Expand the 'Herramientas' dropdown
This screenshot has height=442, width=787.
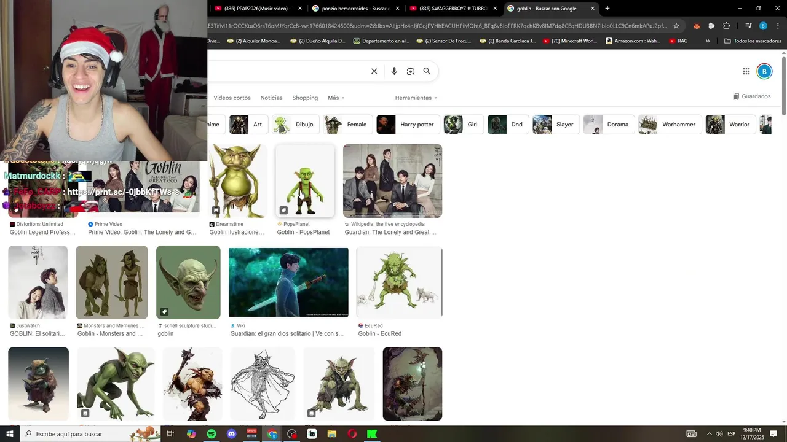(x=416, y=98)
